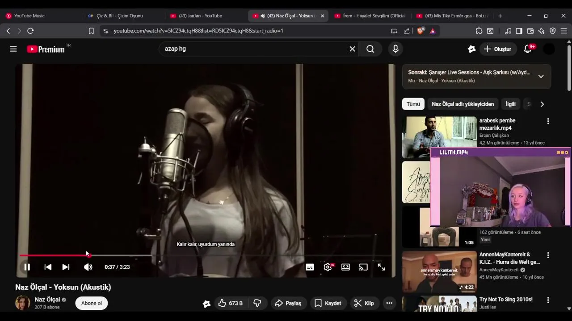Switch to YouTube Music browser tab
The height and width of the screenshot is (321, 572).
coord(41,16)
